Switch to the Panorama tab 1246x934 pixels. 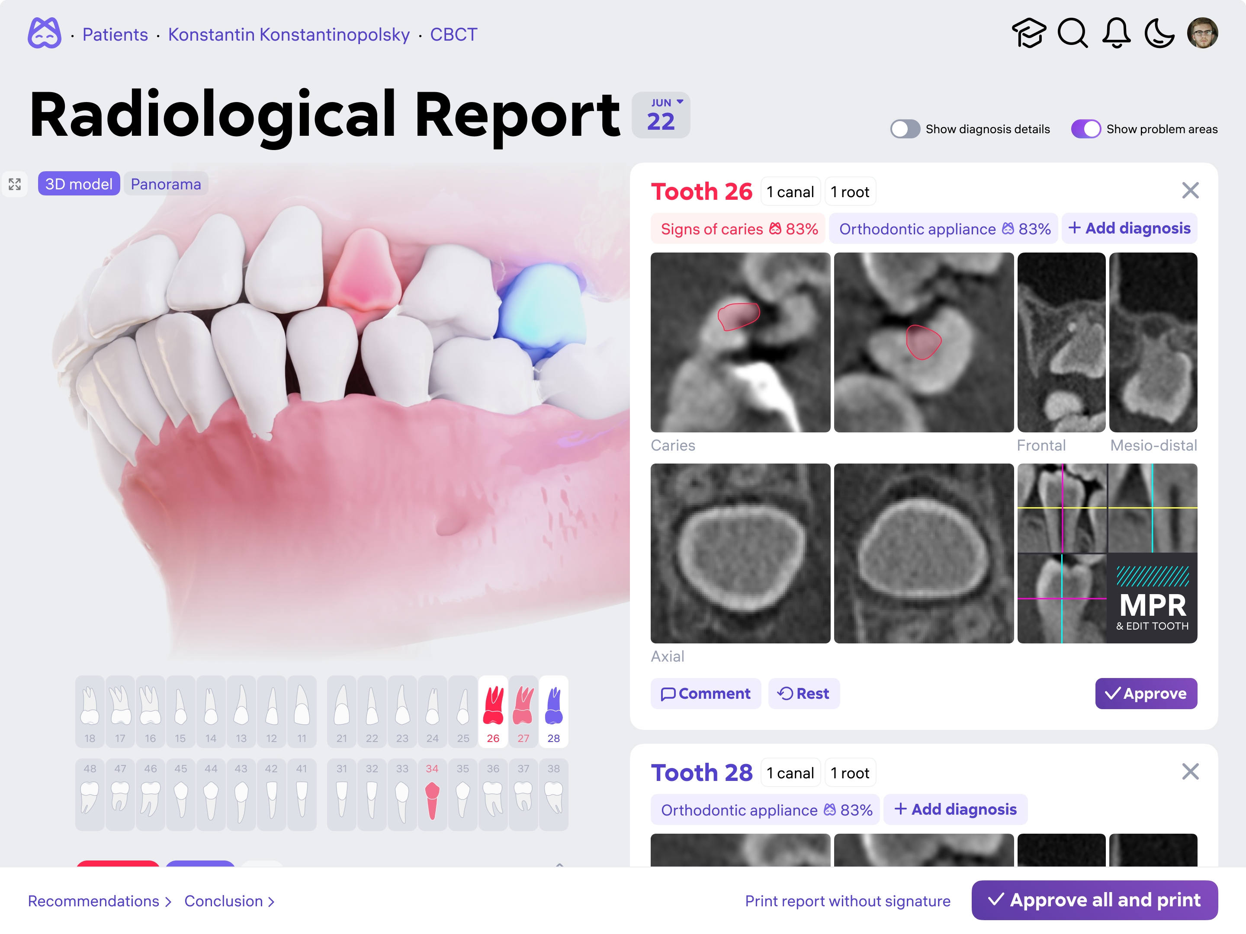(x=166, y=183)
